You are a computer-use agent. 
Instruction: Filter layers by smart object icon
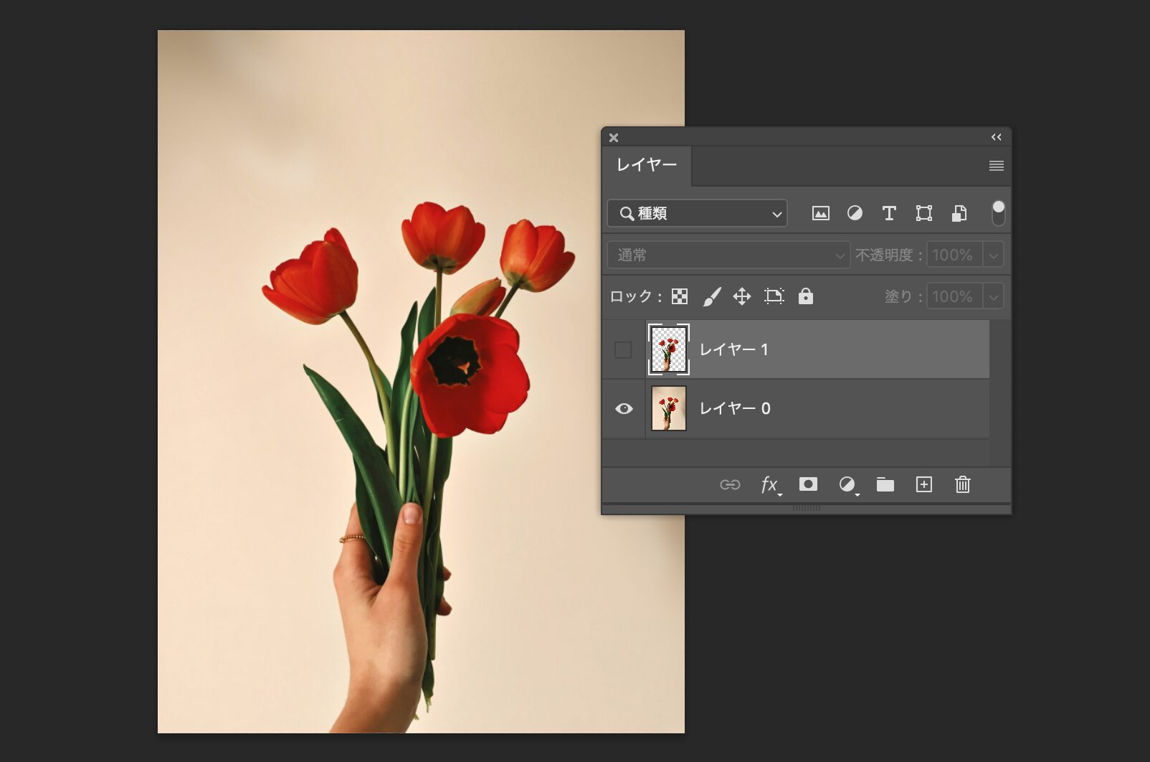click(959, 213)
